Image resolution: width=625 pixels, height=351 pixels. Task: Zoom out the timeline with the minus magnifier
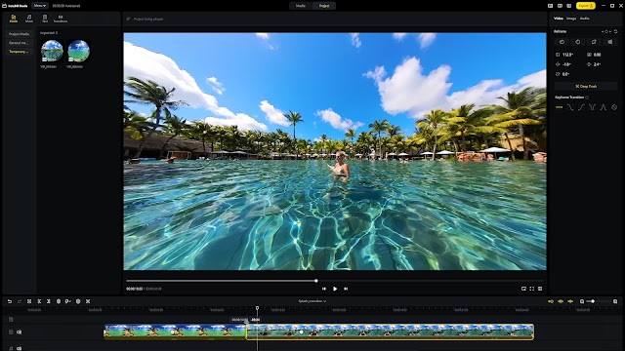(x=582, y=301)
